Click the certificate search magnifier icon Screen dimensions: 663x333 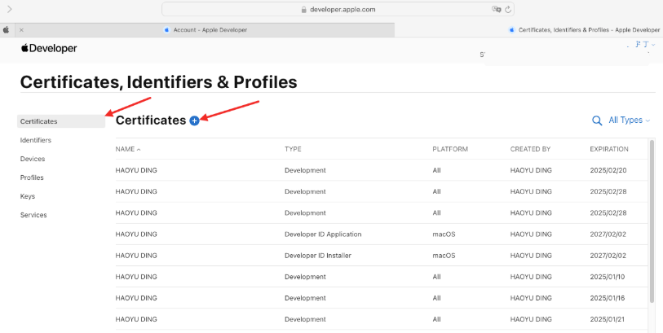[x=597, y=120]
